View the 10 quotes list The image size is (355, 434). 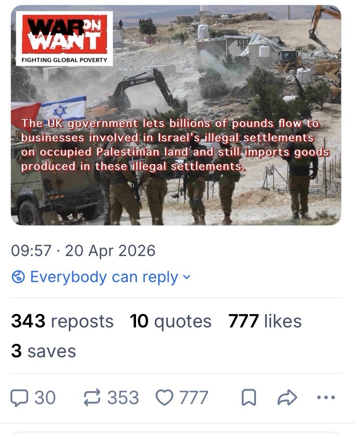[x=171, y=321]
